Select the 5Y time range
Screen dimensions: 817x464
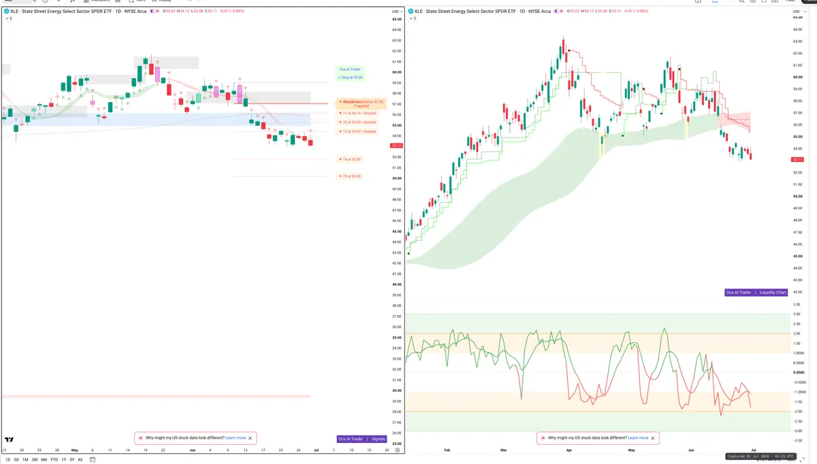pos(71,459)
